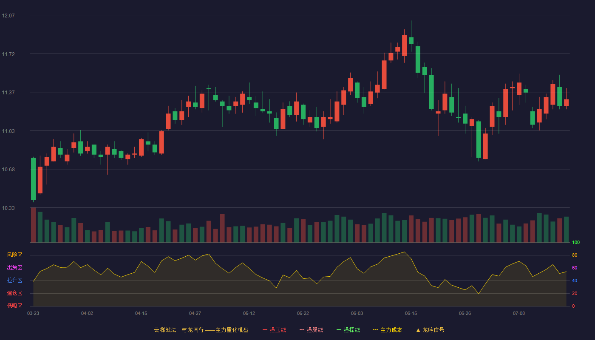The image size is (595, 340).
Task: Click the 12.07 price axis label
Action: tap(8, 16)
